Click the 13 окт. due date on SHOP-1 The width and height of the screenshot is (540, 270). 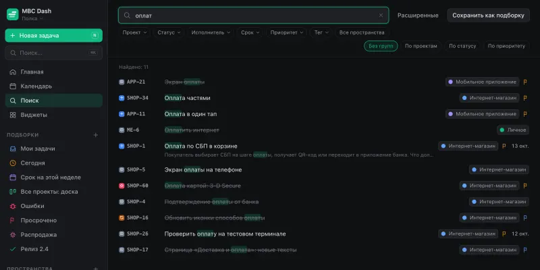click(x=520, y=146)
